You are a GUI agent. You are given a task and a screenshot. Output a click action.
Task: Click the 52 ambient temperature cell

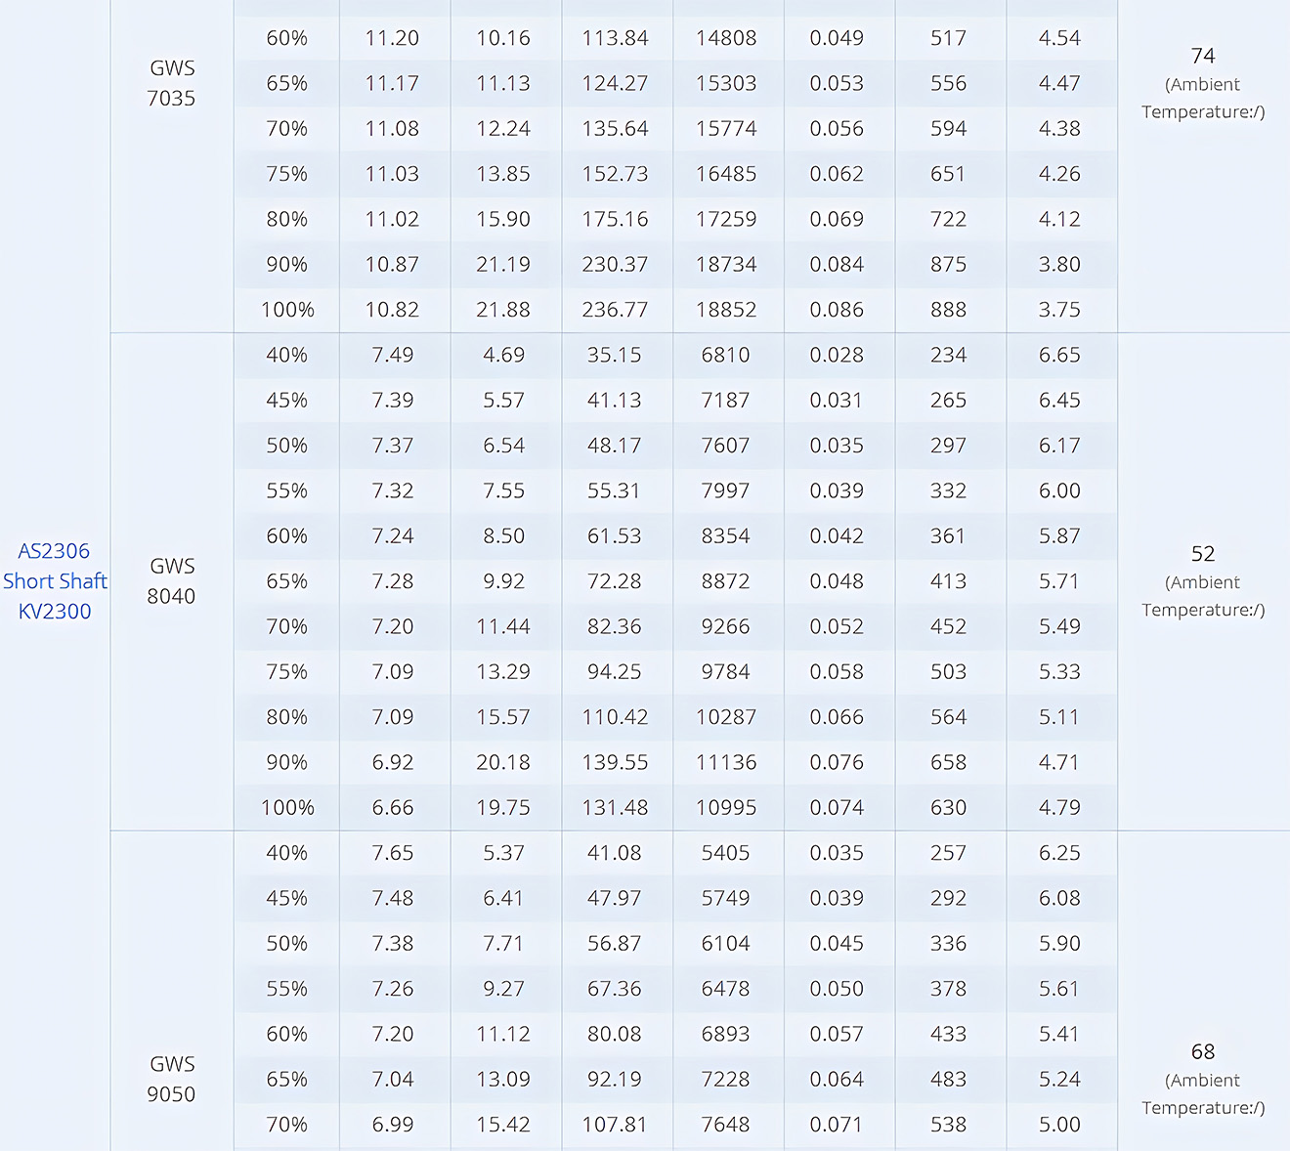pyautogui.click(x=1203, y=580)
